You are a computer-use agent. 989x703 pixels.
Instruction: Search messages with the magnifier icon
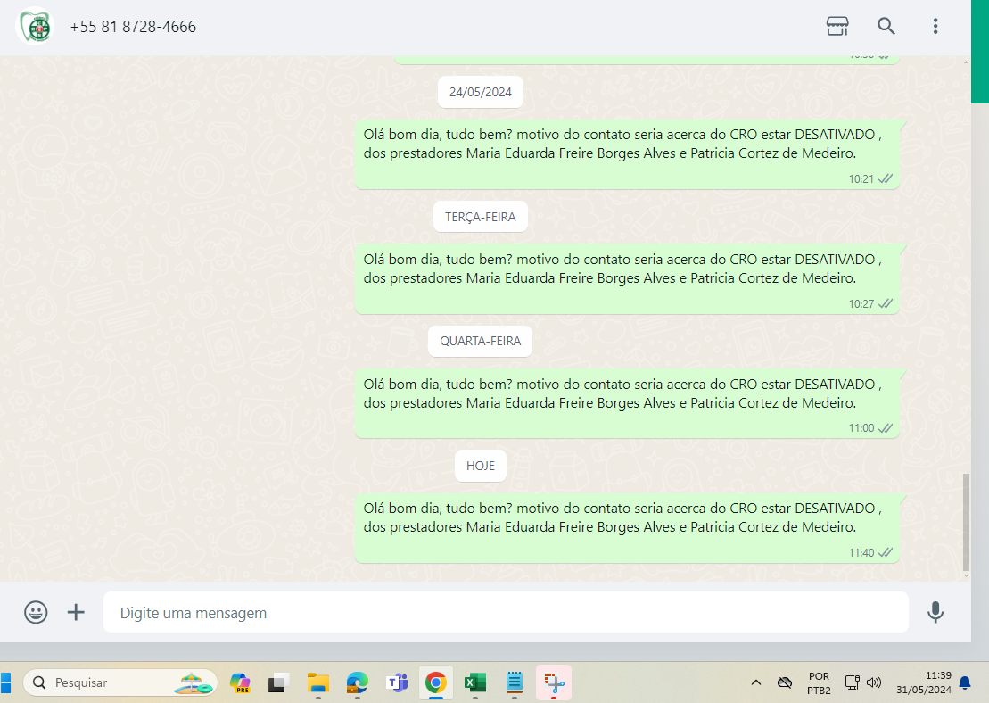(x=886, y=26)
